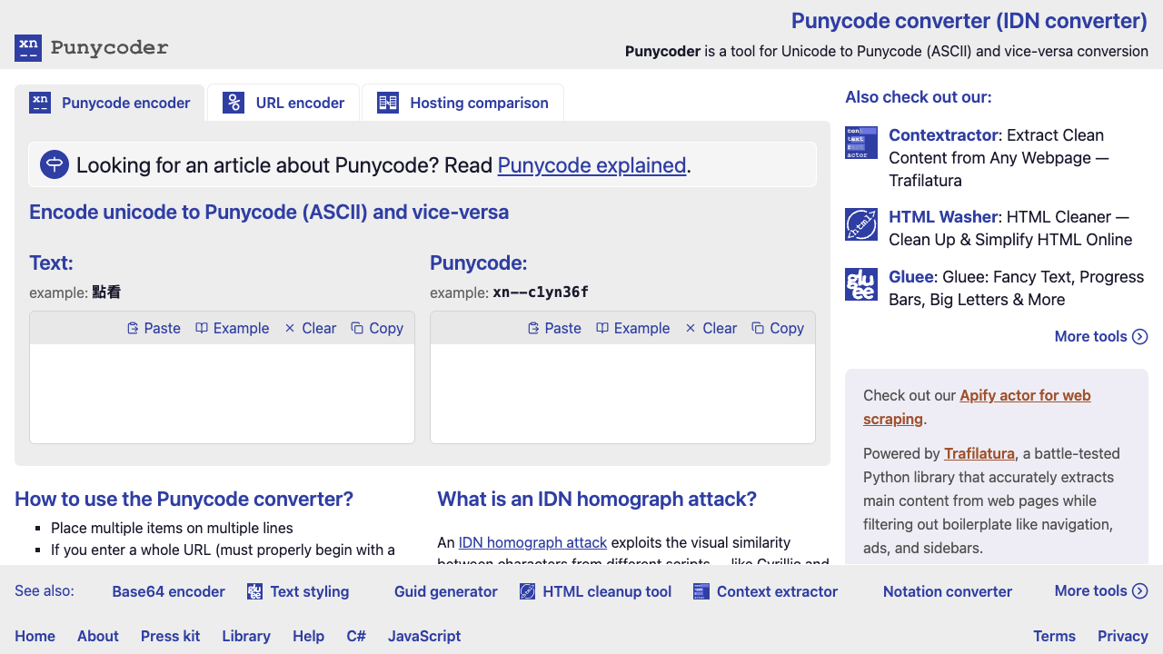Screen dimensions: 1163x654
Task: Click the signpost icon beside Punycode article notice
Action: [x=55, y=164]
